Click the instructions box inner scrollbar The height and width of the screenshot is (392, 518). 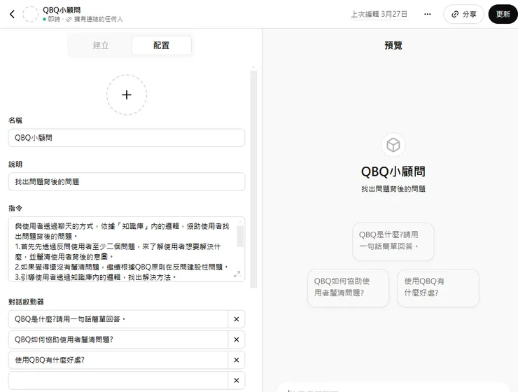click(x=240, y=237)
